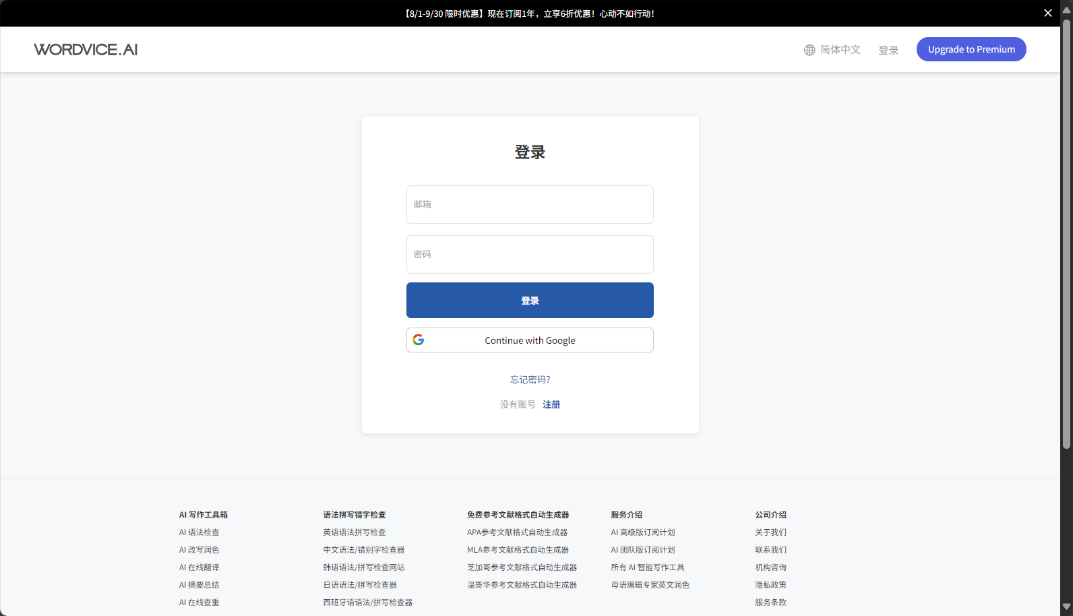This screenshot has height=616, width=1073.
Task: Open 服务条款 footer link
Action: coord(770,603)
